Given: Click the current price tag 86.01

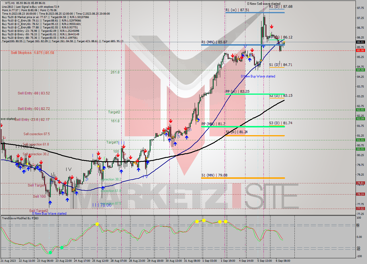Looking at the screenshot, I should click(x=360, y=42).
